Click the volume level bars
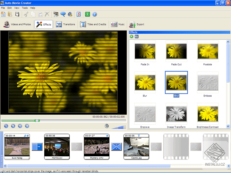 tap(119, 127)
